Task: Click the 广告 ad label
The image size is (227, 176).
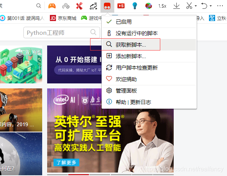Action: [25, 52]
